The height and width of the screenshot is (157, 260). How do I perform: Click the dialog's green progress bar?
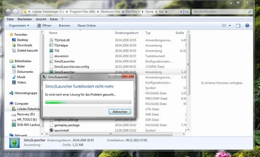(x=88, y=102)
